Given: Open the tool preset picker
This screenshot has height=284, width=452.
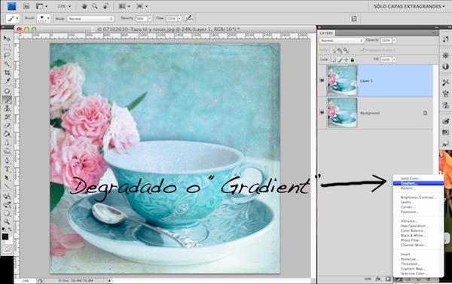Looking at the screenshot, I should pyautogui.click(x=13, y=19).
